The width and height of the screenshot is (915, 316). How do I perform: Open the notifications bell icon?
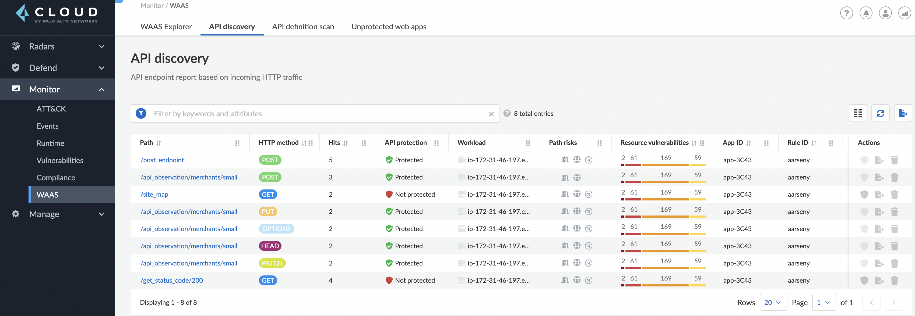pos(866,13)
